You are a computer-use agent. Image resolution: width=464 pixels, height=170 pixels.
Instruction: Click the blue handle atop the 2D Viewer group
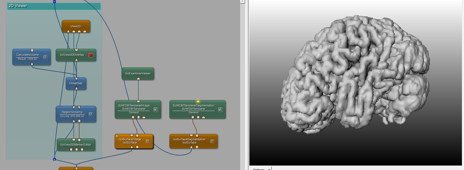pos(54,1)
